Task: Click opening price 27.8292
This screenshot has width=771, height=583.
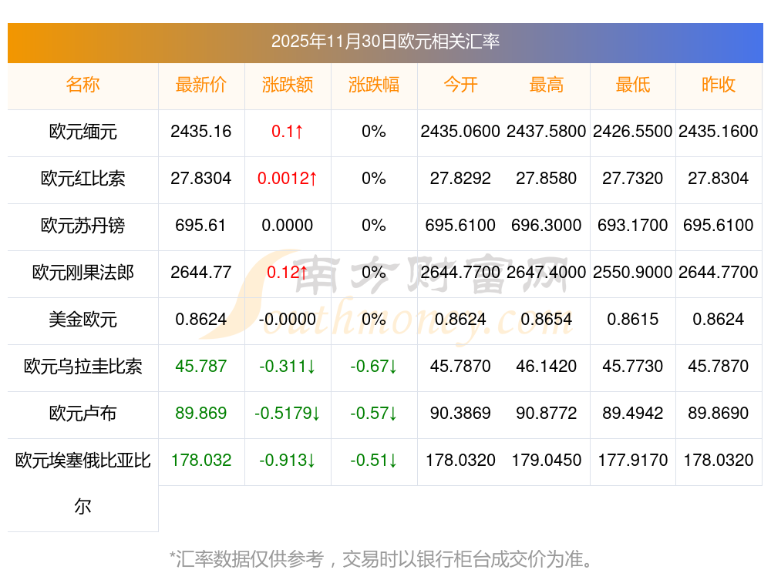Action: (460, 179)
